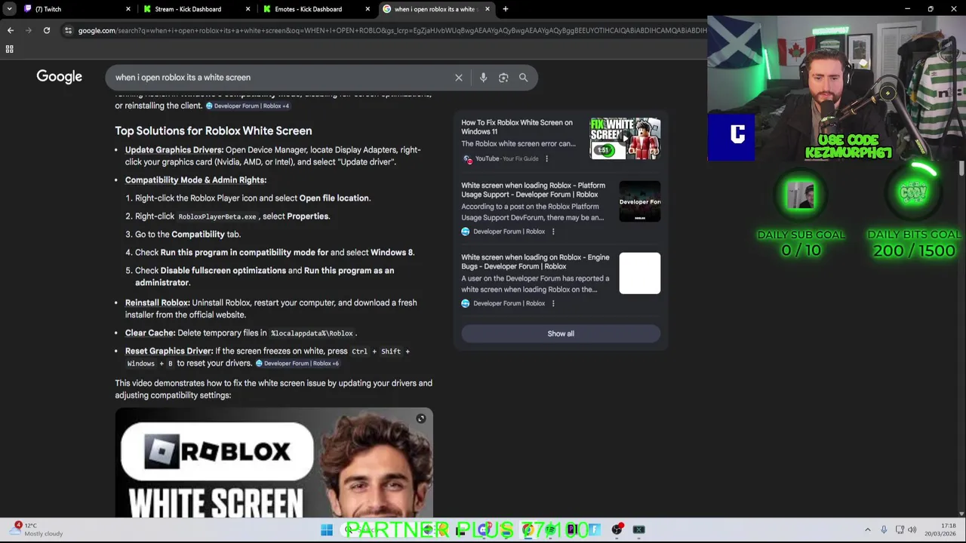Open Platform Usage Support forum result
This screenshot has width=966, height=543.
click(x=533, y=189)
